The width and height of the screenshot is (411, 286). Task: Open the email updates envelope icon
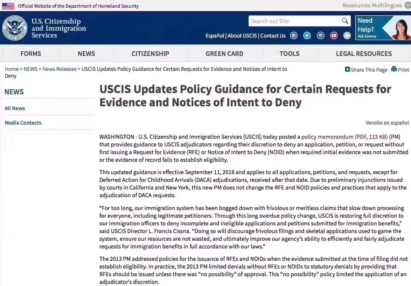point(347,35)
